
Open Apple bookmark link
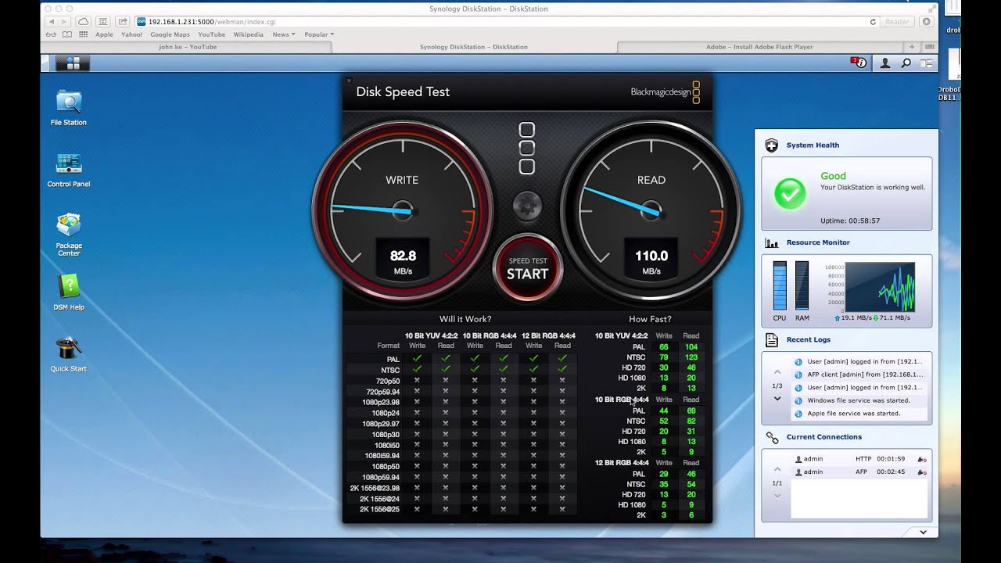104,34
